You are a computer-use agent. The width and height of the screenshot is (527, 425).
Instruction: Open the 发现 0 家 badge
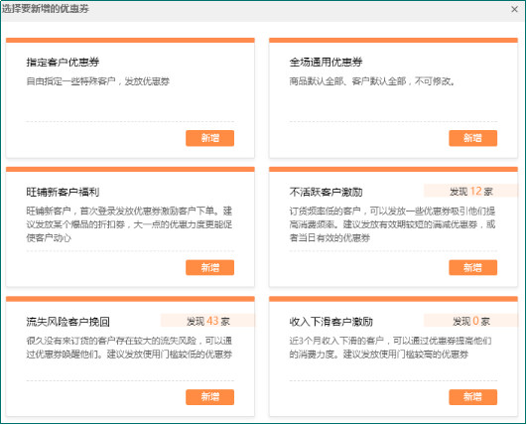point(470,321)
